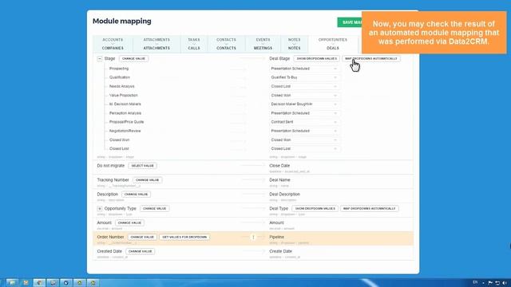The image size is (511, 287).
Task: Click the flag notification icon in system tray
Action: (490, 283)
